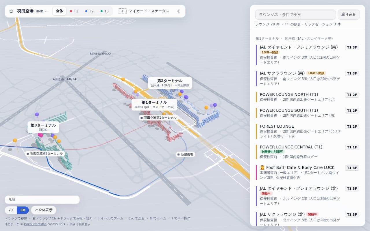
Task: Click the lounge search input field
Action: click(295, 14)
